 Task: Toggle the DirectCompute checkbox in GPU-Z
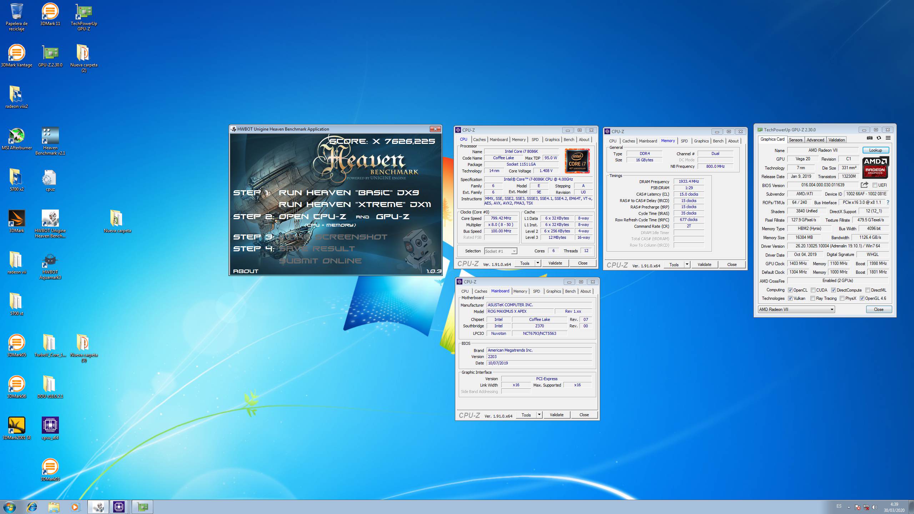pyautogui.click(x=833, y=290)
